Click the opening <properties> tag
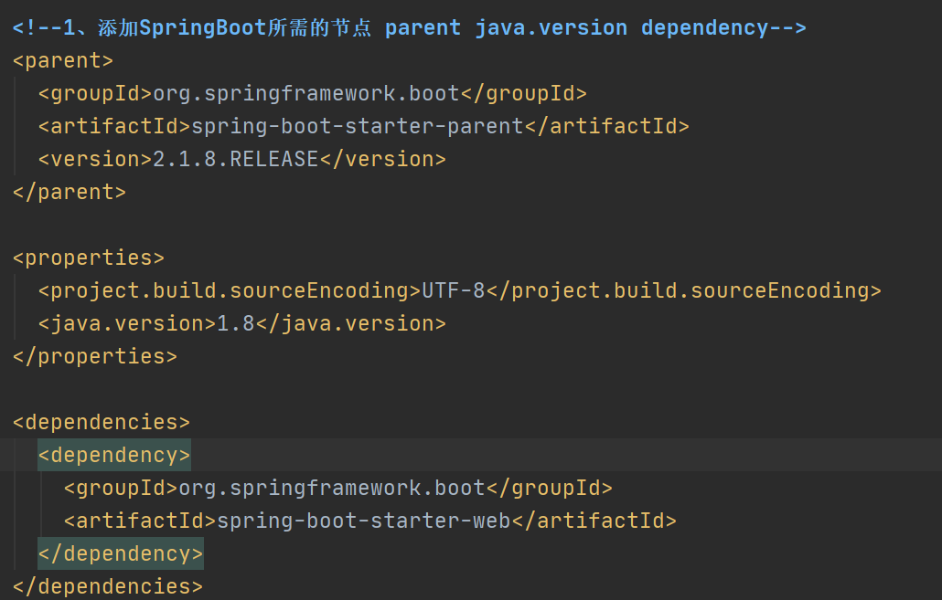This screenshot has width=942, height=600. point(89,258)
